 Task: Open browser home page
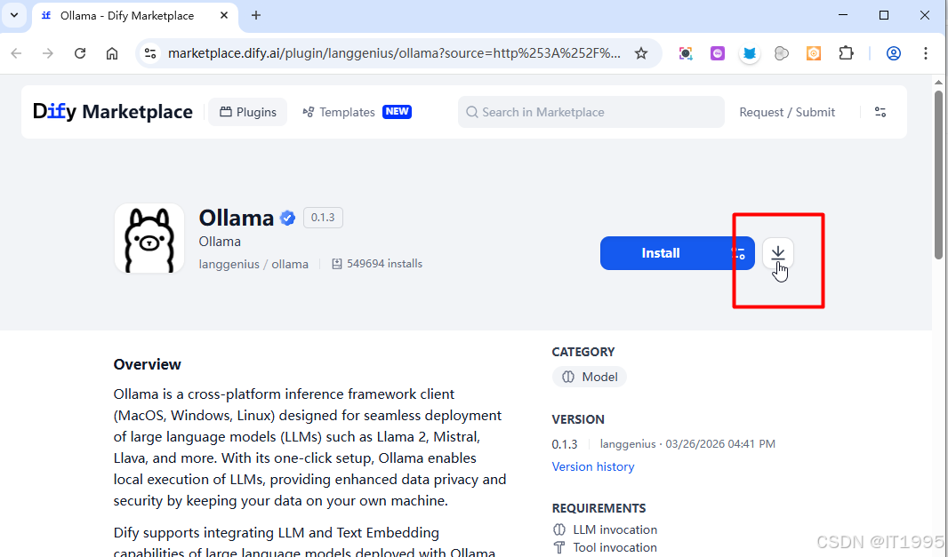point(112,53)
